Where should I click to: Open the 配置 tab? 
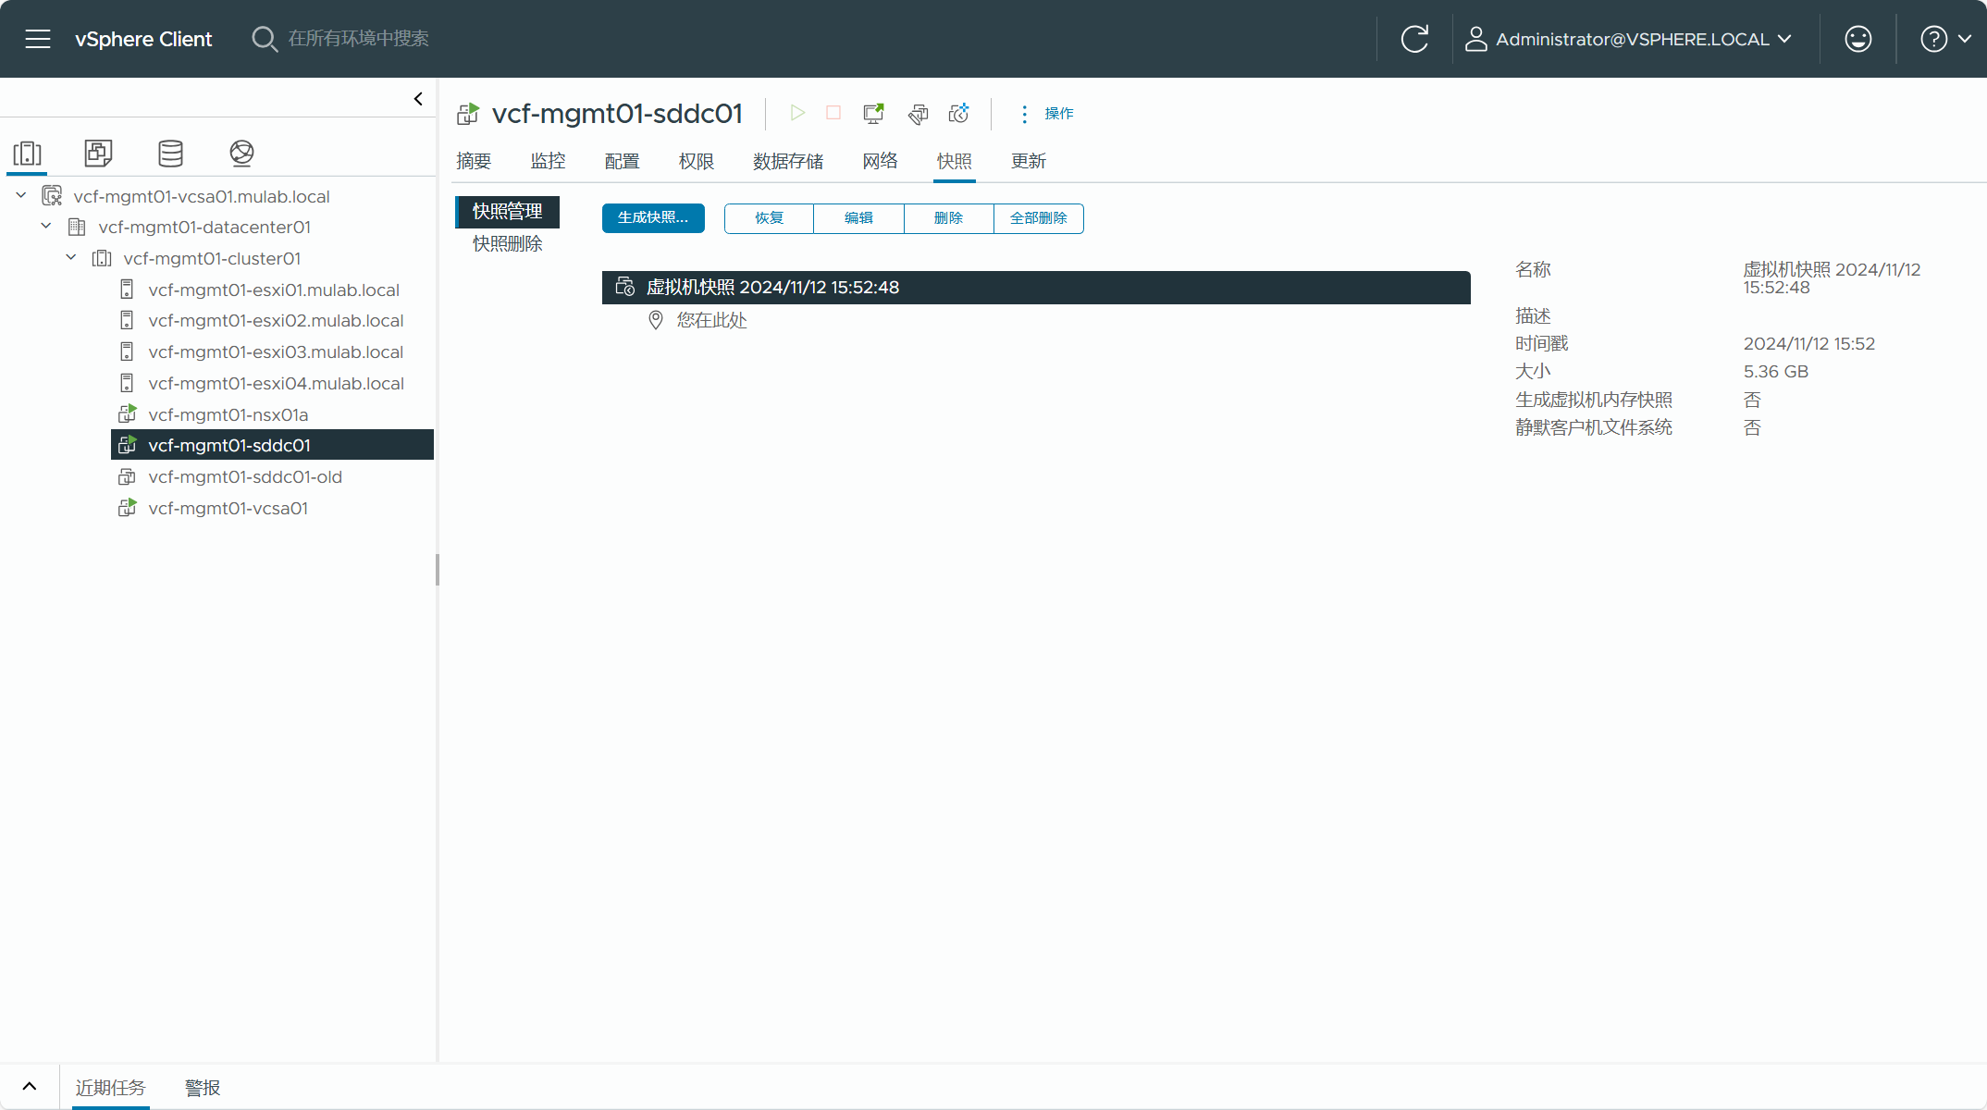coord(622,161)
